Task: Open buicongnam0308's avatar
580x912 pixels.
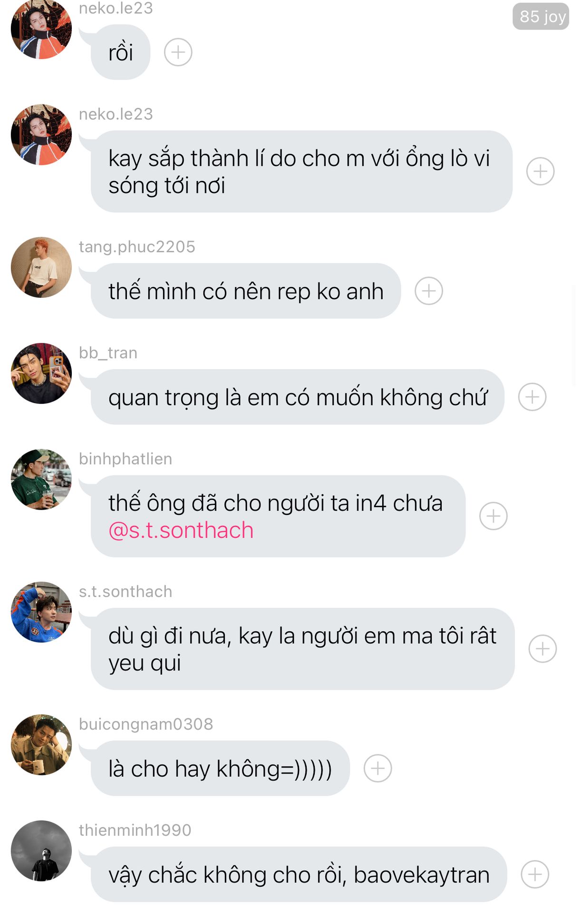Action: coord(41,744)
